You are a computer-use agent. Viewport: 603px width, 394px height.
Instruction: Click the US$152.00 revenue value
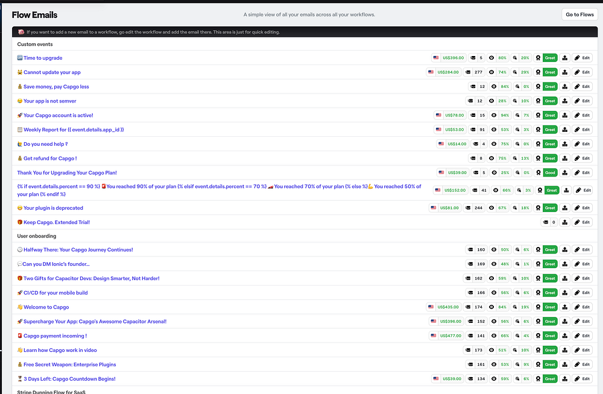tap(455, 190)
